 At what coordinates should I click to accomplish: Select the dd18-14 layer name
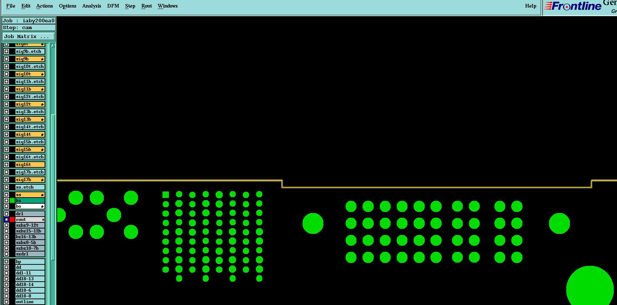[x=30, y=285]
